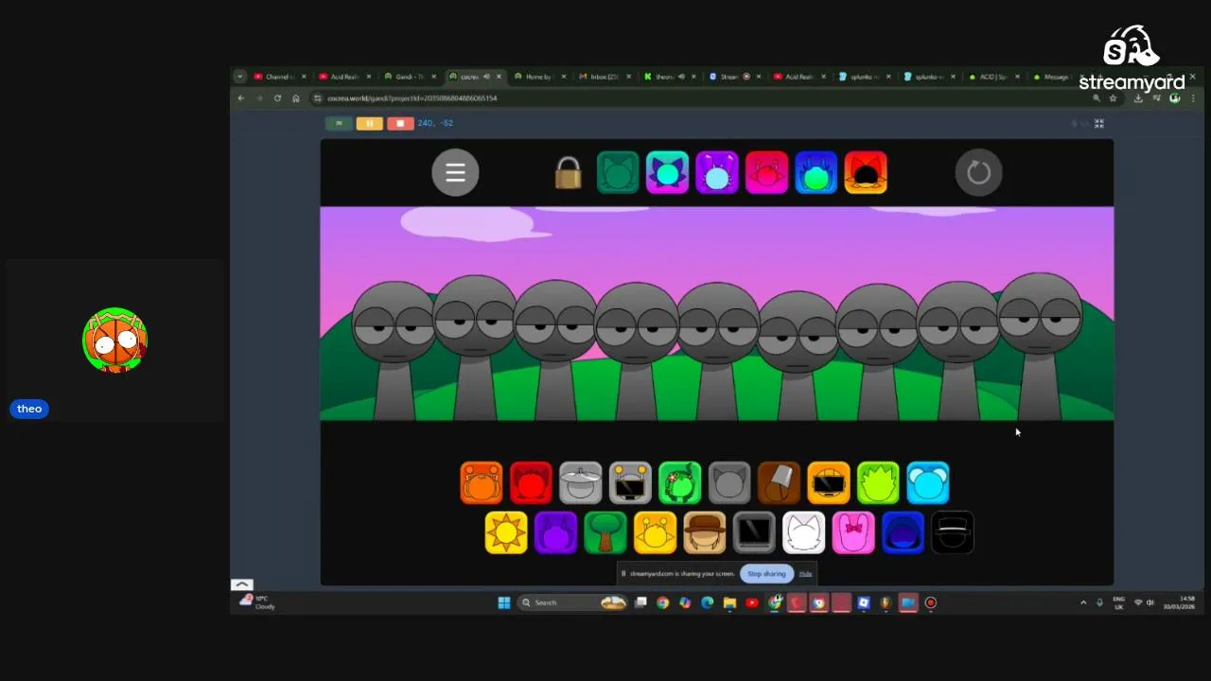Switch to the Stream tab
The height and width of the screenshot is (681, 1211).
733,77
